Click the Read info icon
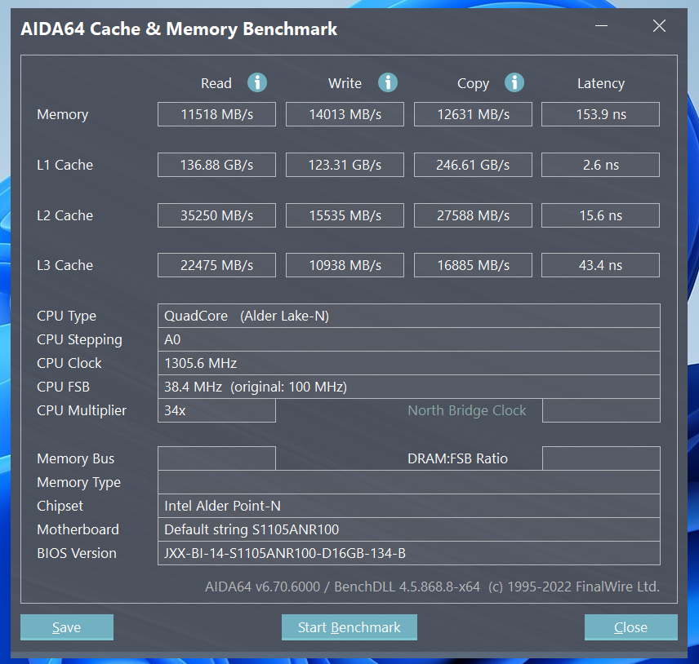The height and width of the screenshot is (664, 699). 257,83
